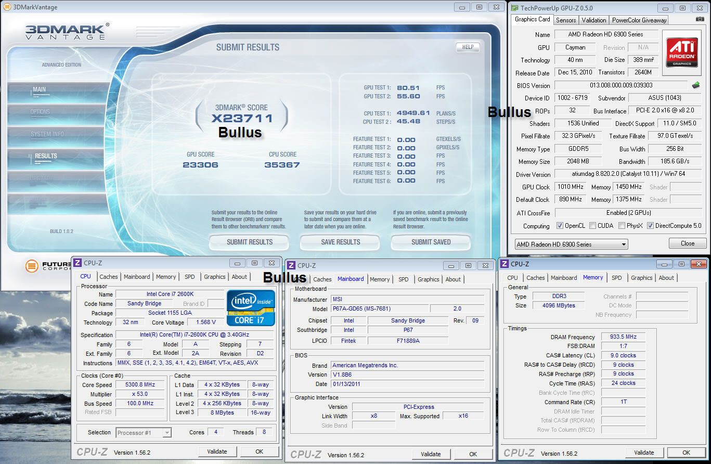
Task: Click the Instructions field MMX, SSE
Action: 196,363
